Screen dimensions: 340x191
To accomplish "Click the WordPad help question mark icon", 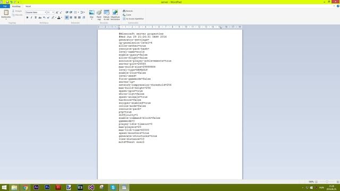I will tap(338, 6).
